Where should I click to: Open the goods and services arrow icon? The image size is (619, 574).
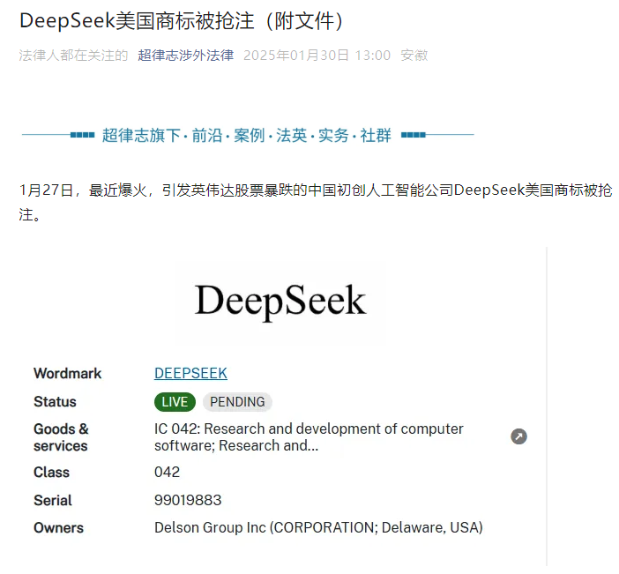coord(518,436)
